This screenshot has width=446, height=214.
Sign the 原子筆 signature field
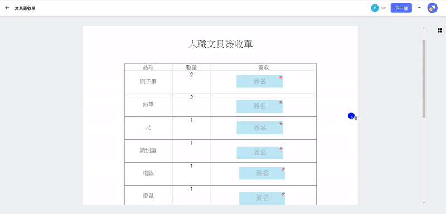pos(259,81)
